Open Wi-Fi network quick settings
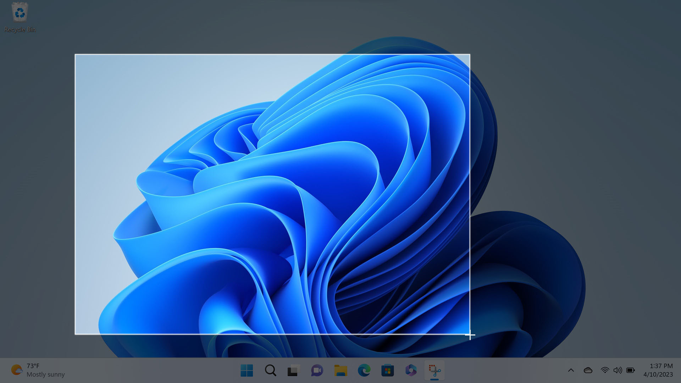 coord(605,370)
